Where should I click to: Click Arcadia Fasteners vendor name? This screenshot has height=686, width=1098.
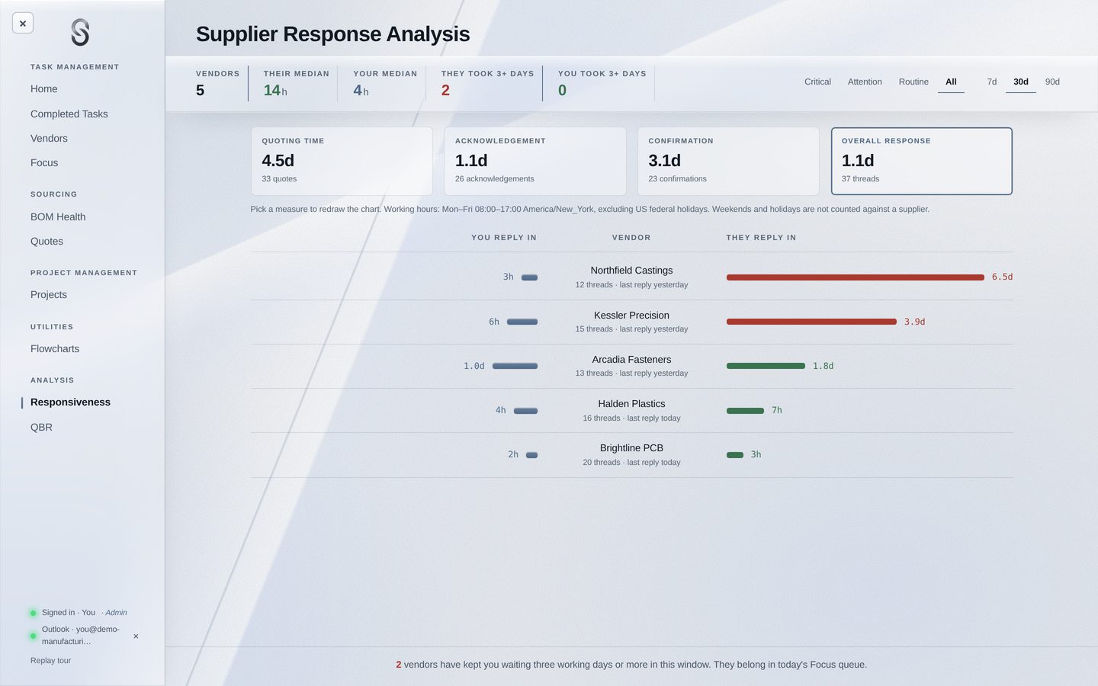pyautogui.click(x=631, y=359)
